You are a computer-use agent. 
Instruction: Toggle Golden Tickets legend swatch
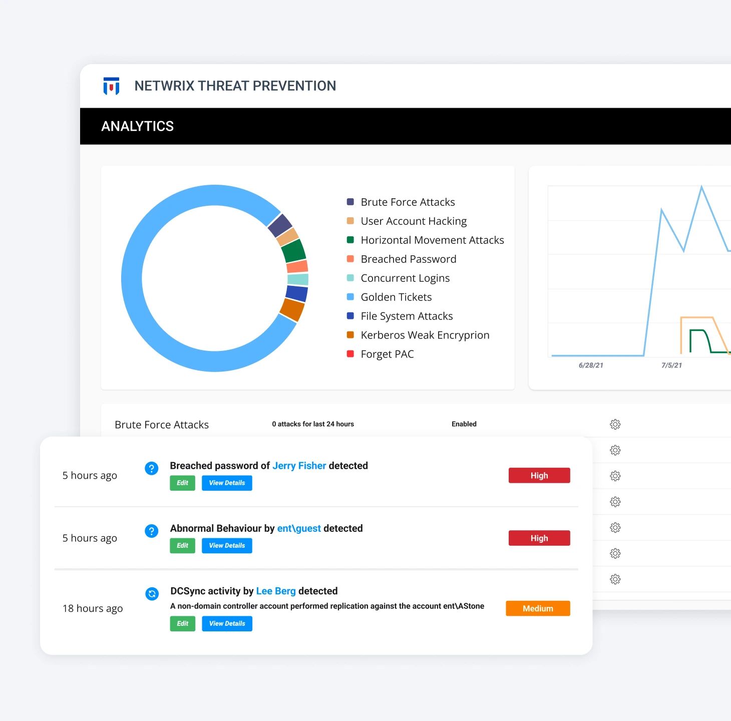point(350,297)
